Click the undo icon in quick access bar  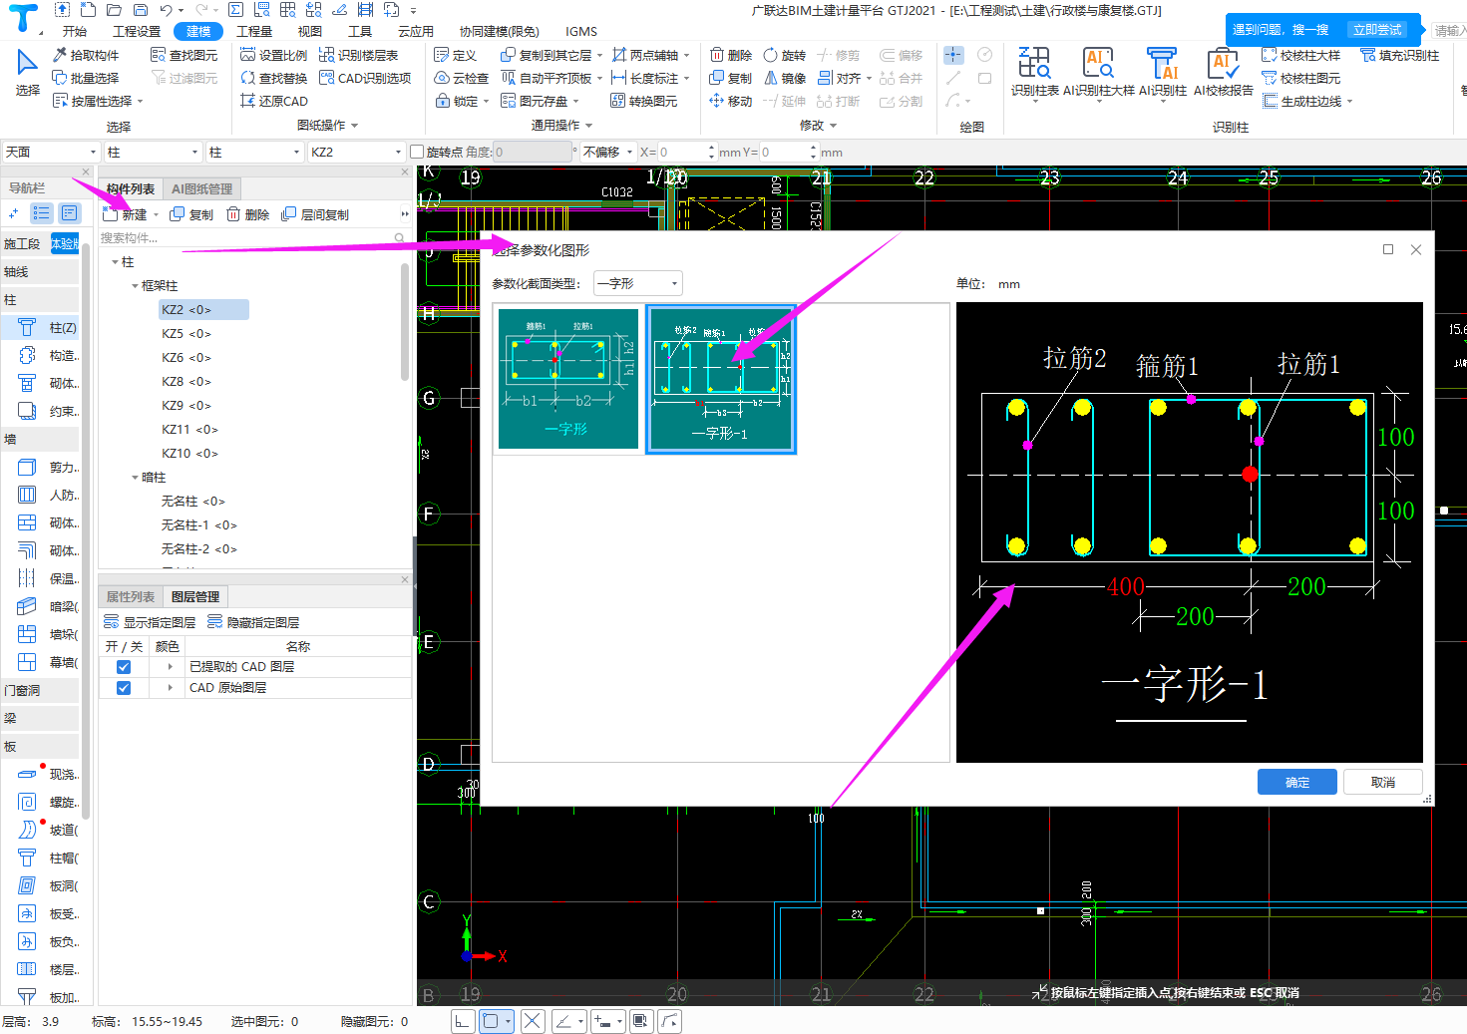(166, 10)
